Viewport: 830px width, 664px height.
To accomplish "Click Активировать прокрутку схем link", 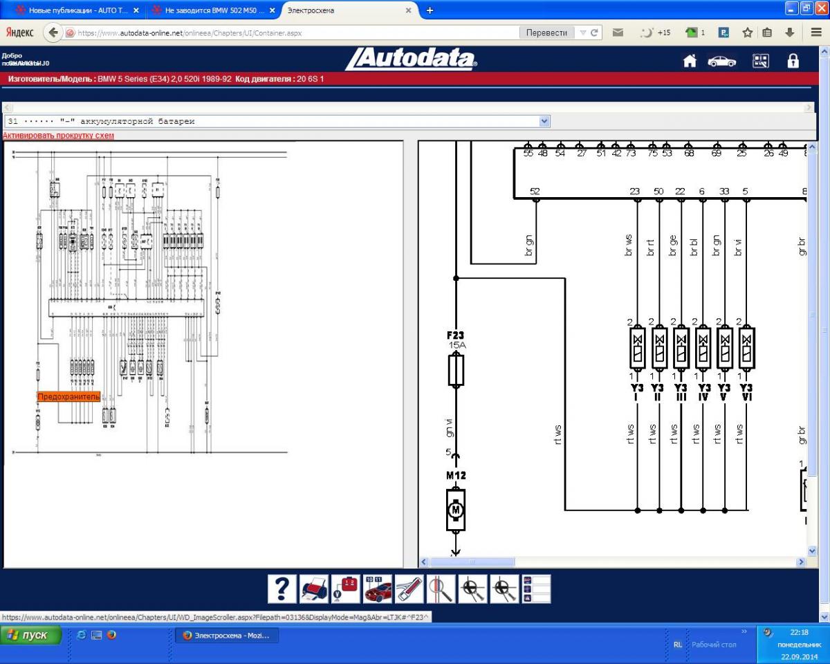I will tap(58, 136).
